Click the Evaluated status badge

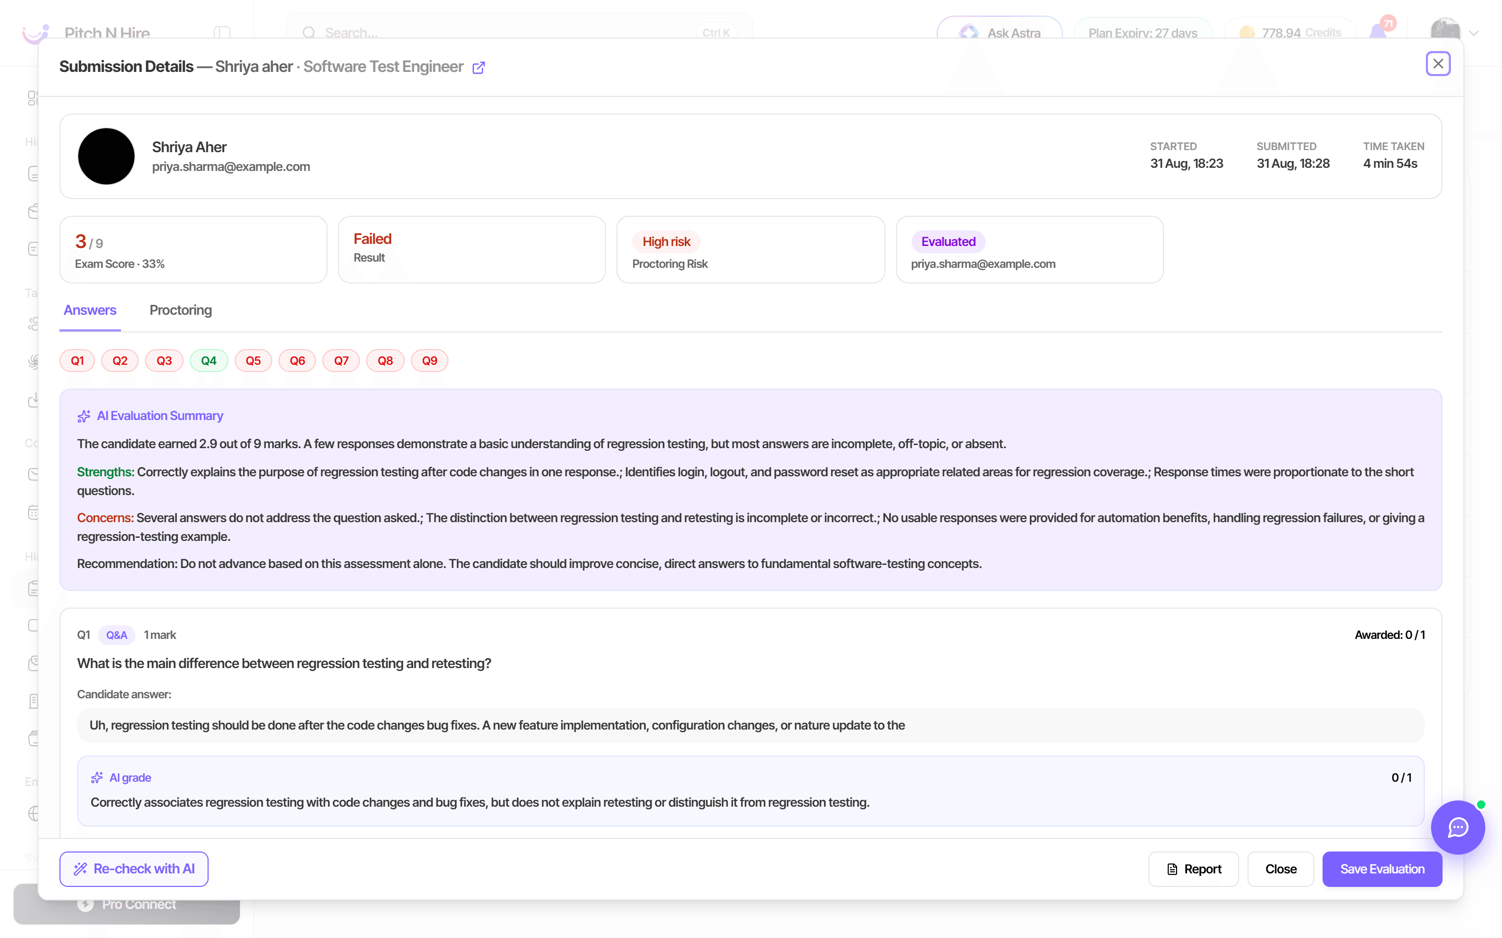click(948, 241)
